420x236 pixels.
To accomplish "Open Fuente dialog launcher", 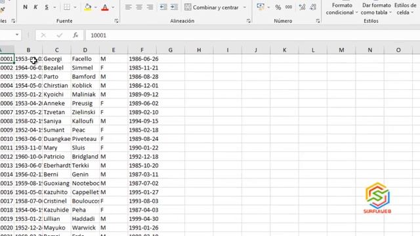I will click(x=117, y=21).
